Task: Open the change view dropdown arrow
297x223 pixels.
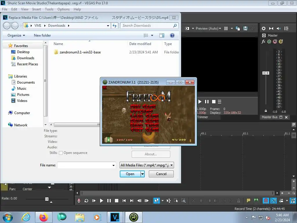Action: tap(152, 35)
